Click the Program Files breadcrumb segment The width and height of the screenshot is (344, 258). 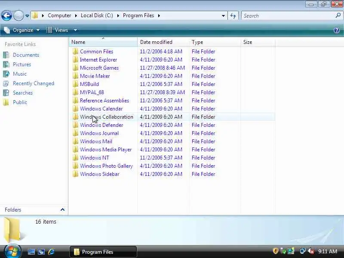[x=138, y=15]
